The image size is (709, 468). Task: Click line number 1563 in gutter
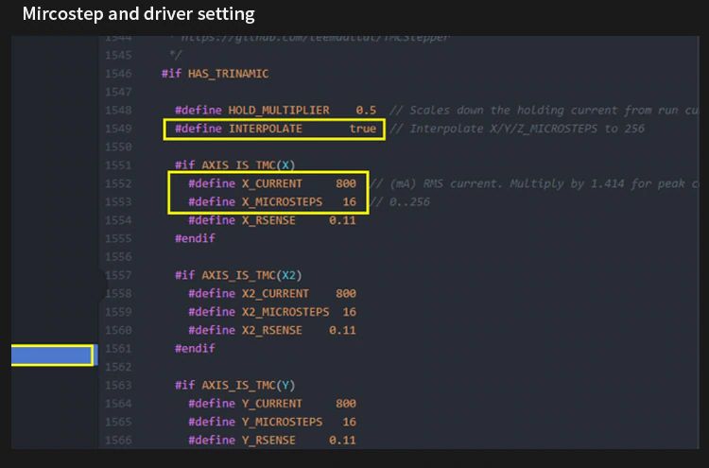(118, 385)
